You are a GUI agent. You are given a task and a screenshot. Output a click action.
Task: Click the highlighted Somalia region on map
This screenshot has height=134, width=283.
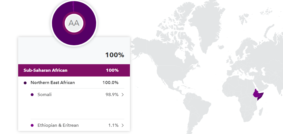click(261, 96)
